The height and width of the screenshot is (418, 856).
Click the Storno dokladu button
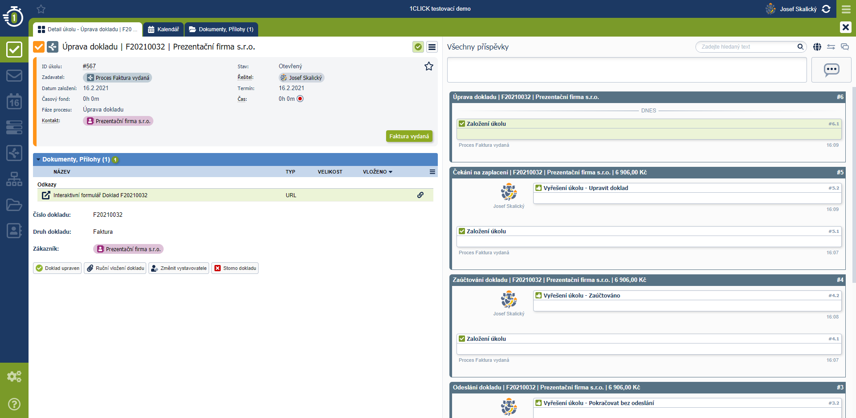click(235, 268)
